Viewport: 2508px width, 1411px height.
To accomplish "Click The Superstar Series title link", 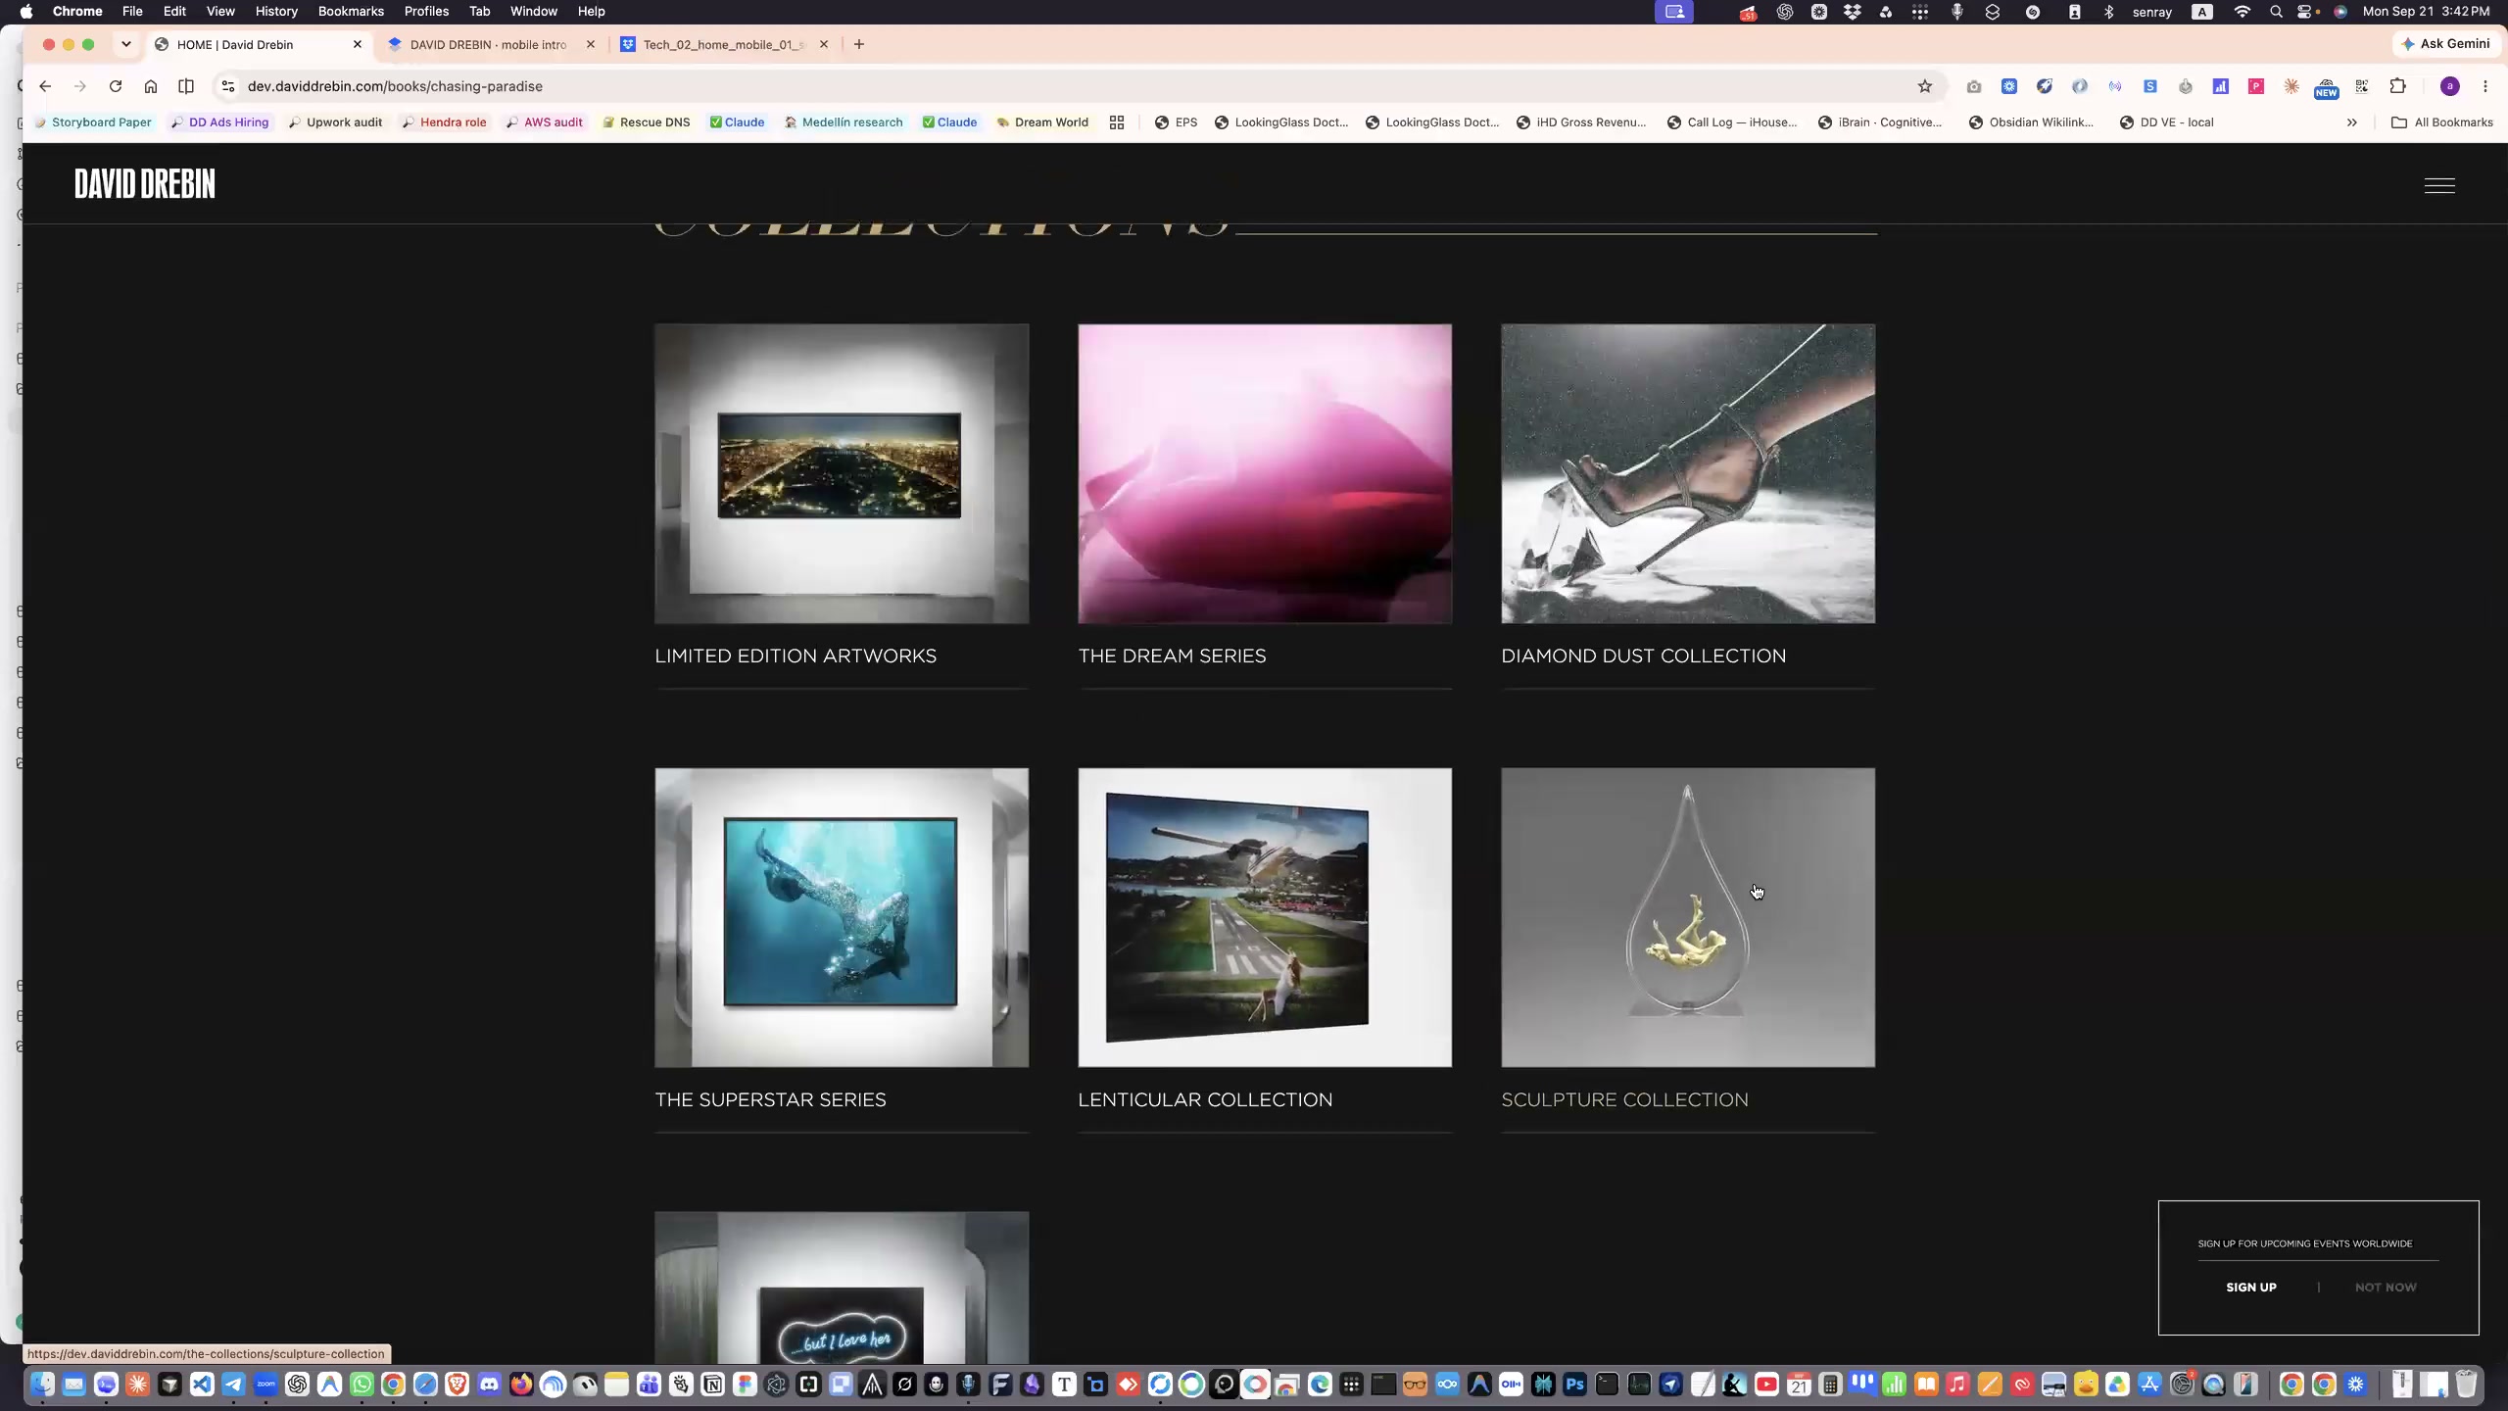I will (770, 1099).
